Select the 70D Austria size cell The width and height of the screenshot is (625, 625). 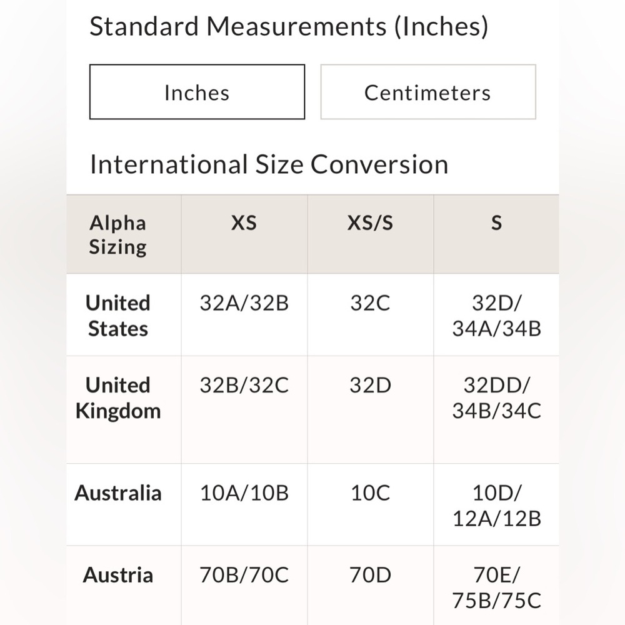click(370, 585)
